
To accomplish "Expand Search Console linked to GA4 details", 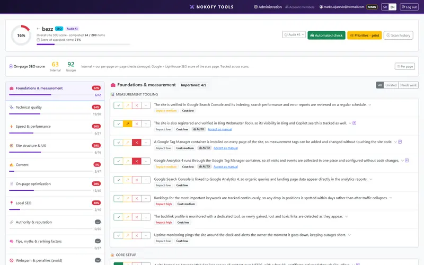I will pyautogui.click(x=370, y=179).
